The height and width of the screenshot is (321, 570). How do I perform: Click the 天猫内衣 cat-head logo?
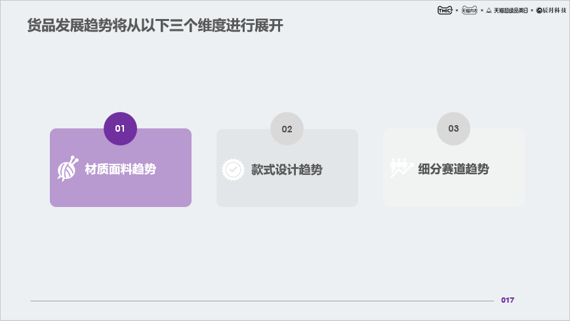[470, 10]
